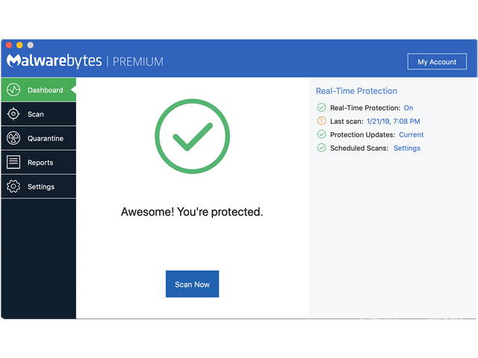Minimize the window with the yellow button

pos(19,45)
